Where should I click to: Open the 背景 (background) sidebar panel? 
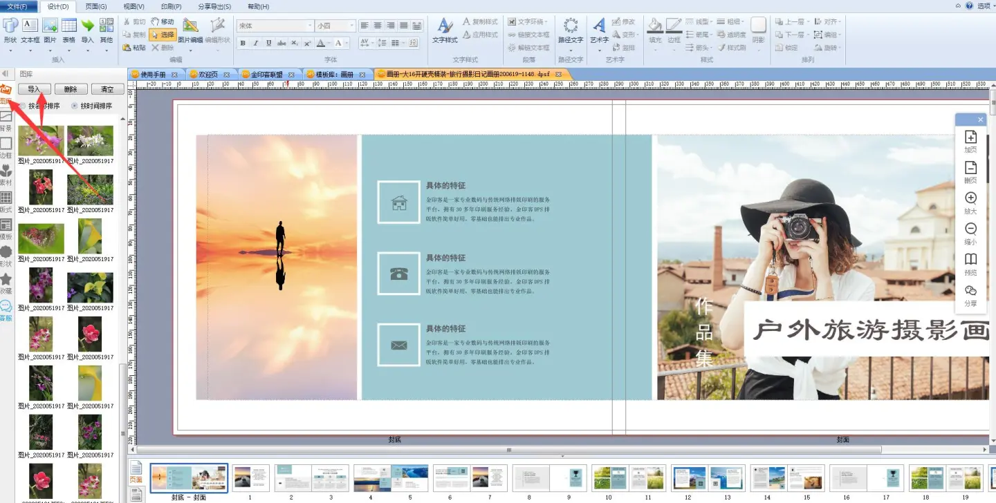tap(6, 119)
